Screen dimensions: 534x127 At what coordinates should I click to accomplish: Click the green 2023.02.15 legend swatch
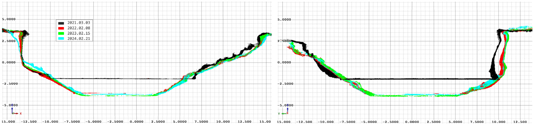(61, 33)
